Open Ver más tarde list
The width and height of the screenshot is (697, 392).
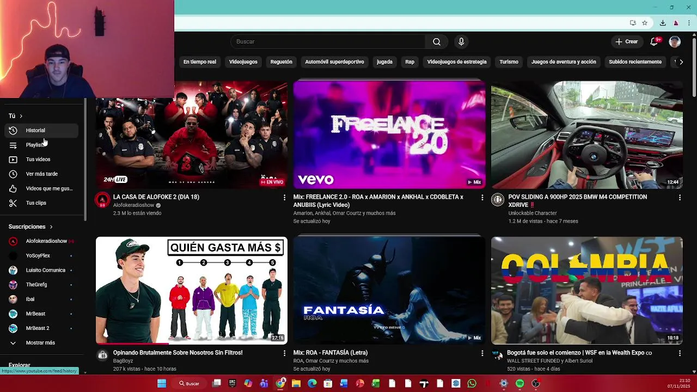[x=41, y=174]
